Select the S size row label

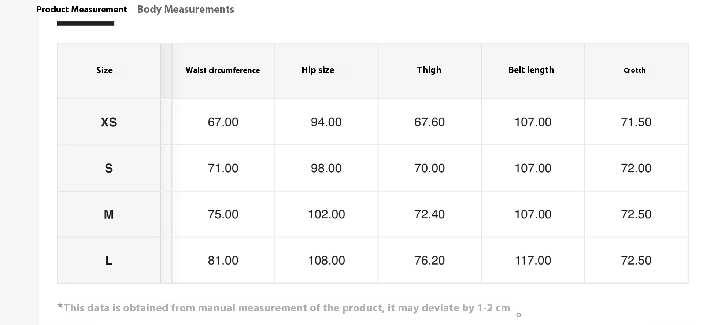(109, 168)
